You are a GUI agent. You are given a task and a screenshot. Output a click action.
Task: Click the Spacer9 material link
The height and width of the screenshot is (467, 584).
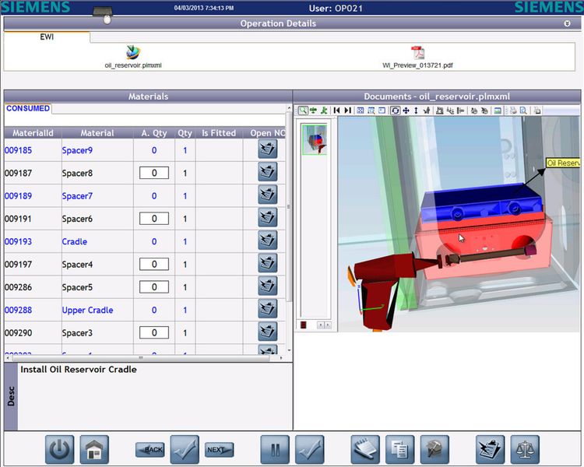77,150
